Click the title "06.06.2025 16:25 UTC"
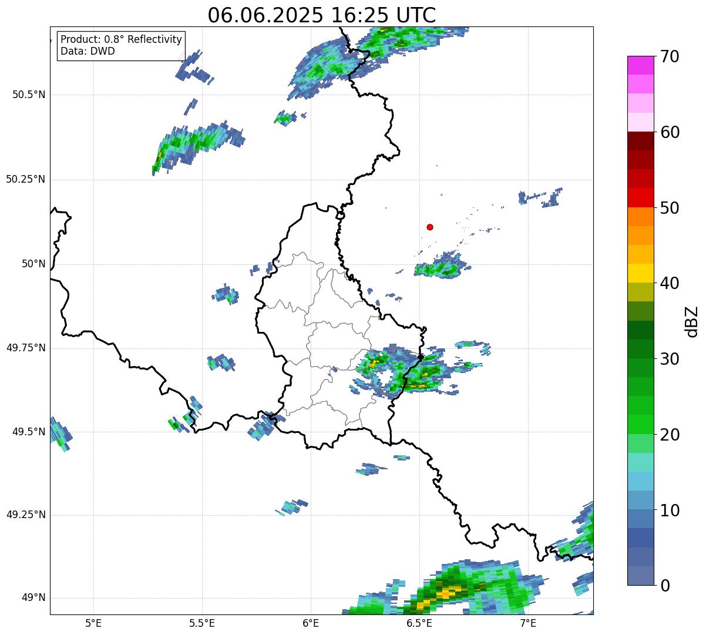Image resolution: width=706 pixels, height=635 pixels. point(322,15)
